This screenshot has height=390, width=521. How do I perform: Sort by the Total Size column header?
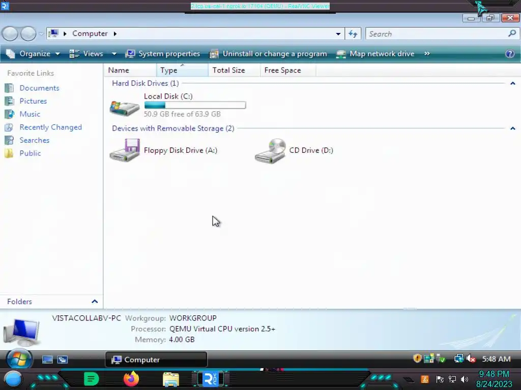(x=235, y=70)
